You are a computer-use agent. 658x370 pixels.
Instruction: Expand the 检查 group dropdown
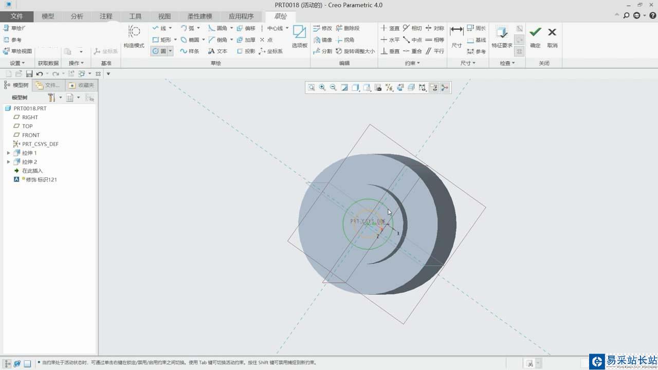point(507,63)
